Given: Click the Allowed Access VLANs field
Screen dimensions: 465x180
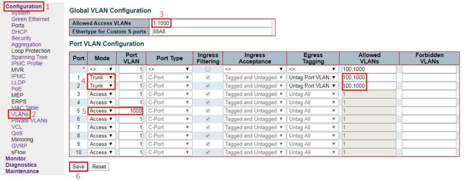Looking at the screenshot, I should pyautogui.click(x=212, y=23).
